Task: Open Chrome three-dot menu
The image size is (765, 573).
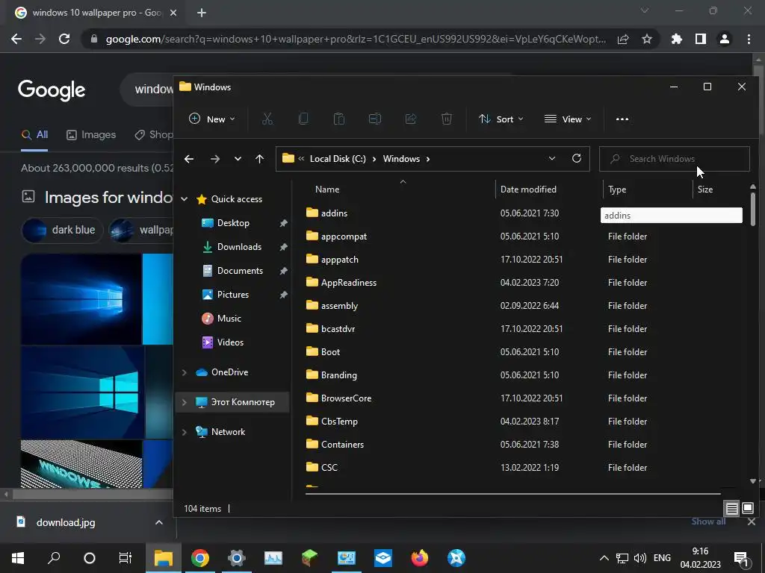Action: click(749, 39)
